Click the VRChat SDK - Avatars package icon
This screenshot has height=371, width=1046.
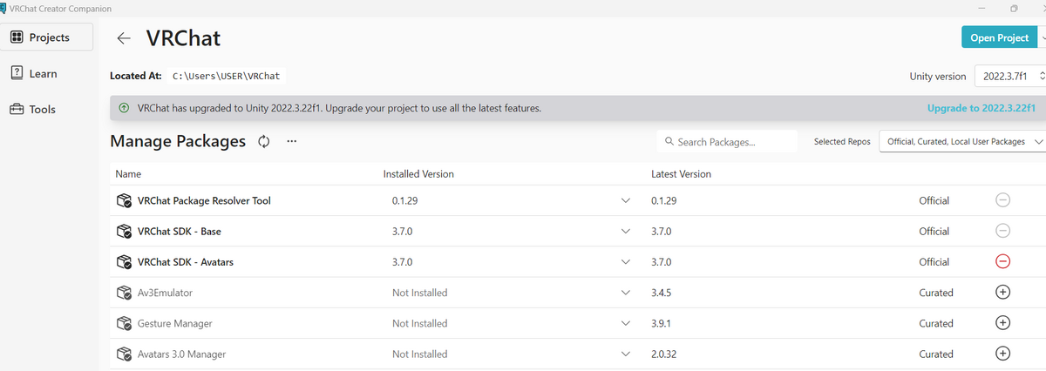point(124,262)
